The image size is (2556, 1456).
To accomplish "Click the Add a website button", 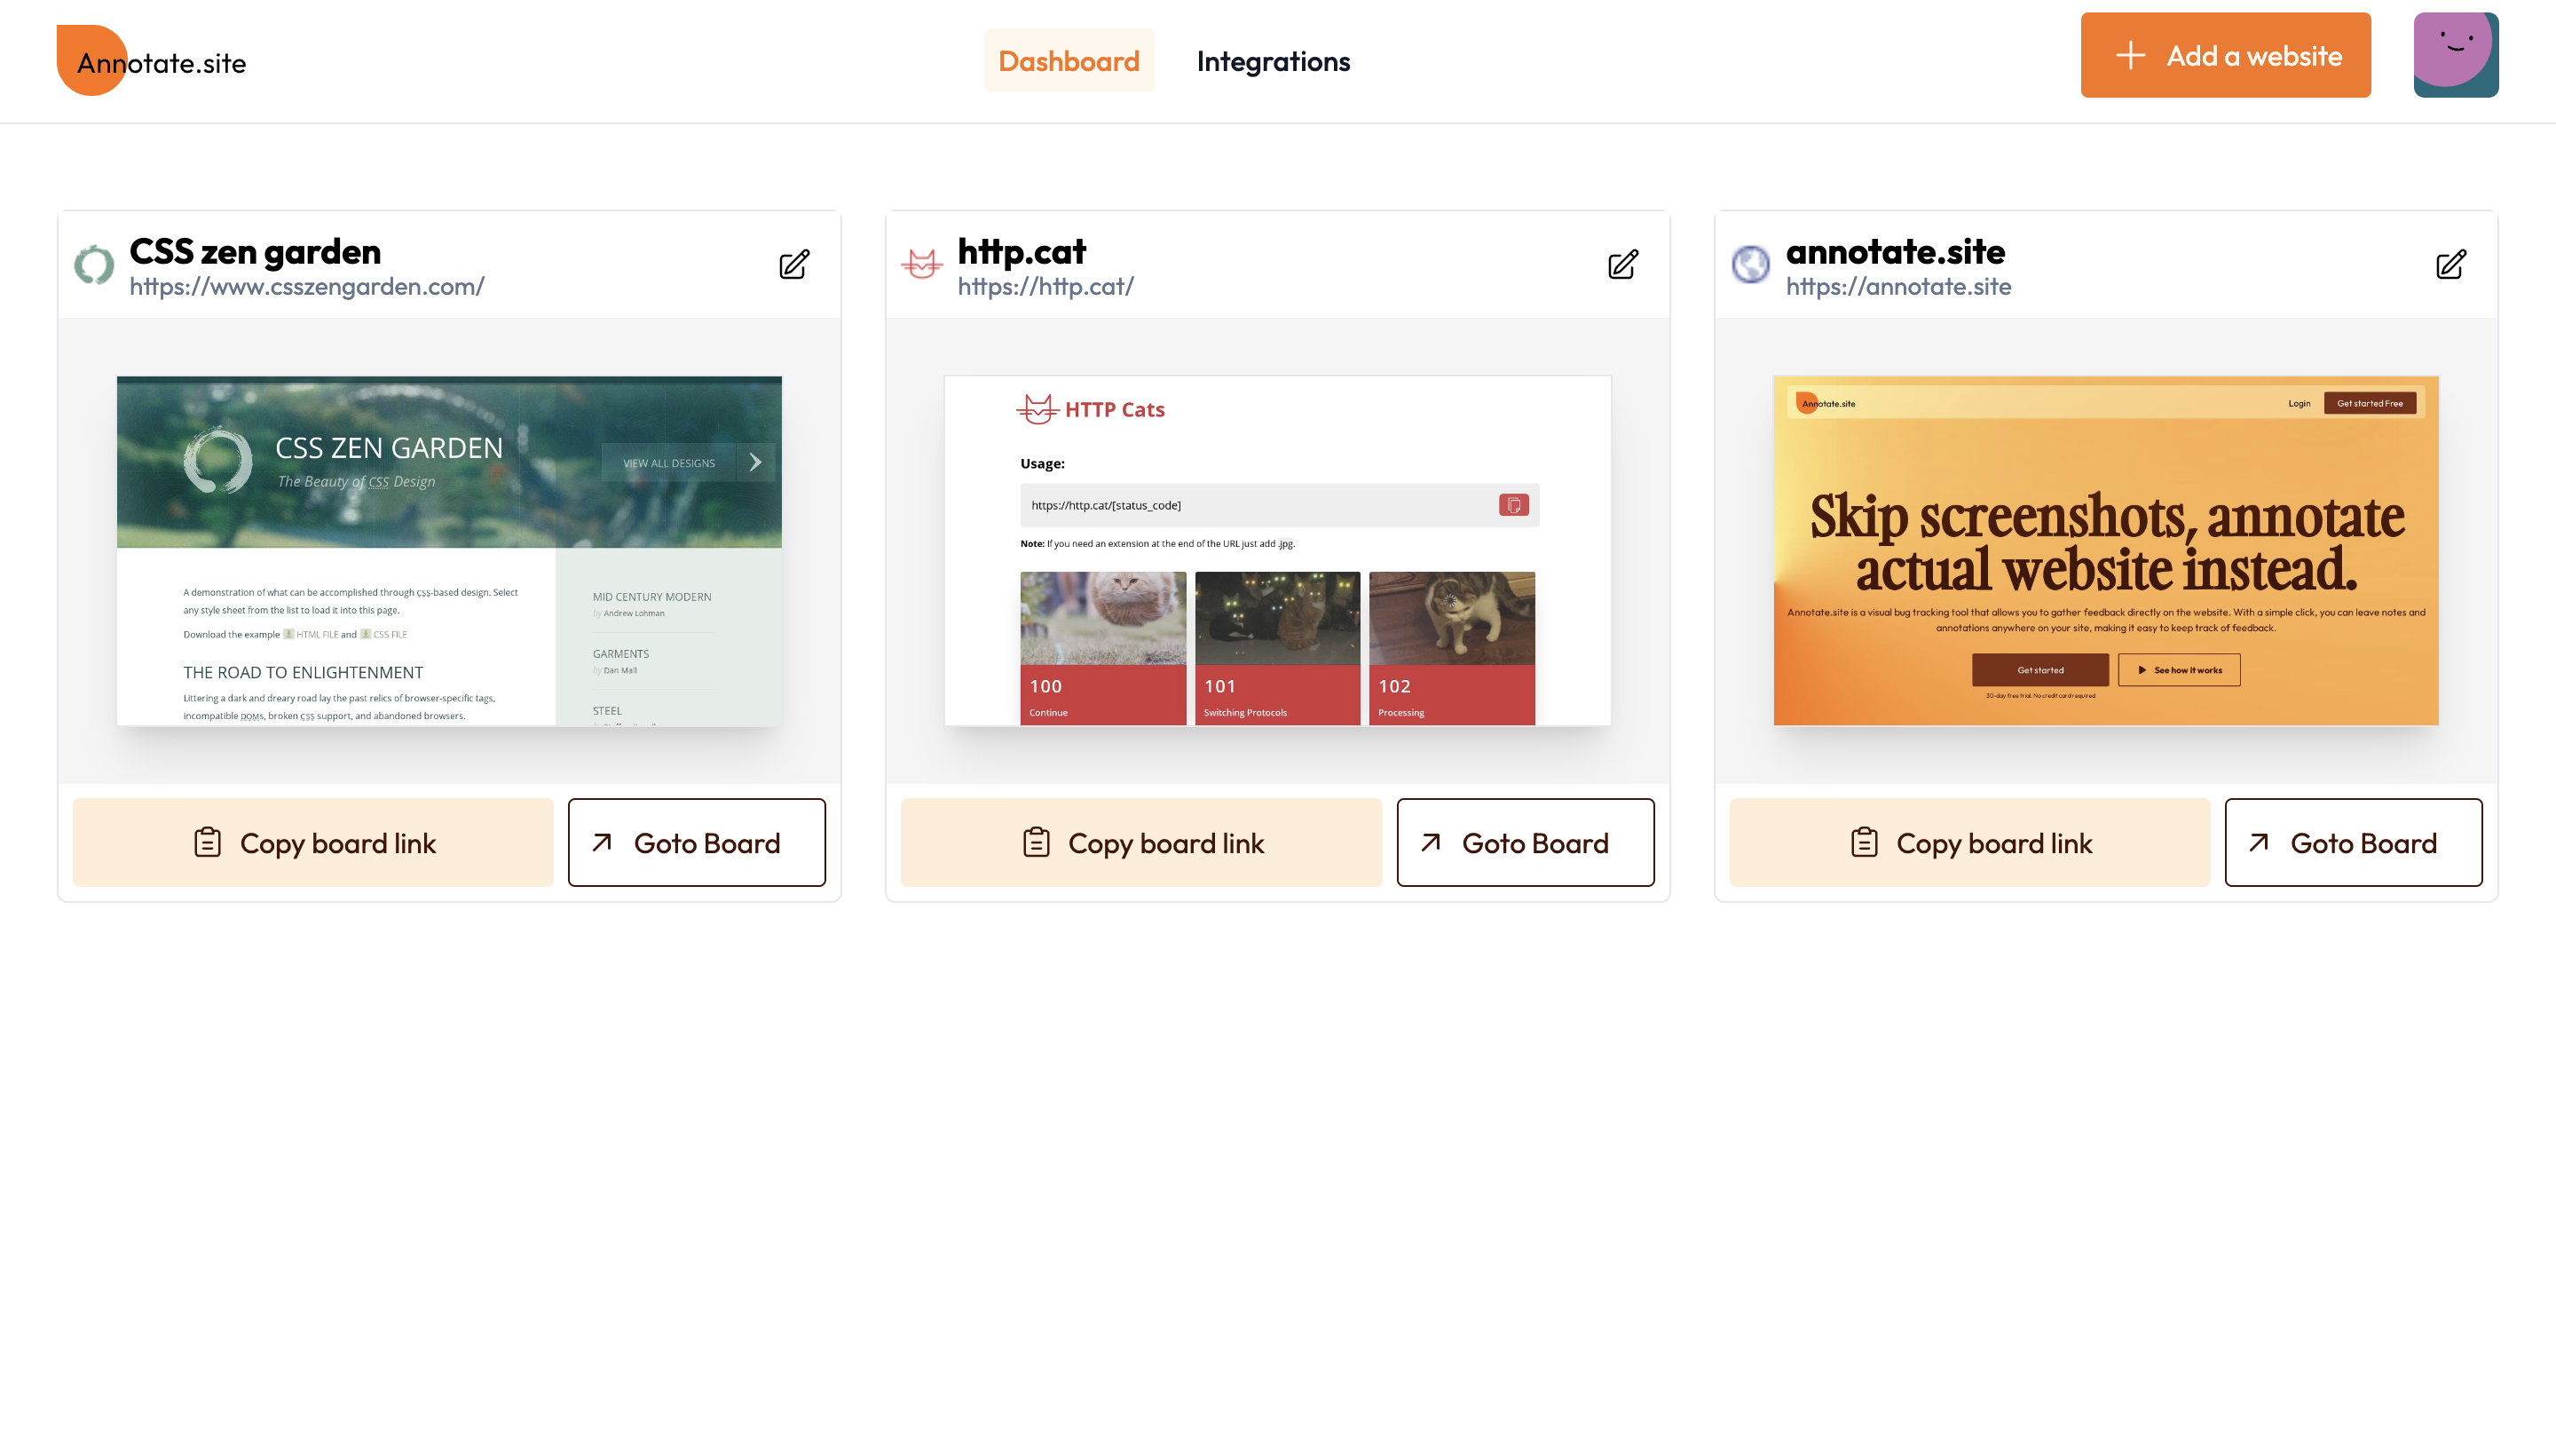I will click(x=2225, y=55).
